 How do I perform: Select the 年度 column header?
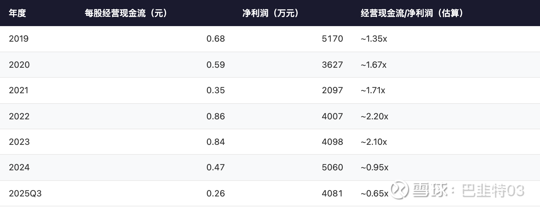tap(17, 13)
